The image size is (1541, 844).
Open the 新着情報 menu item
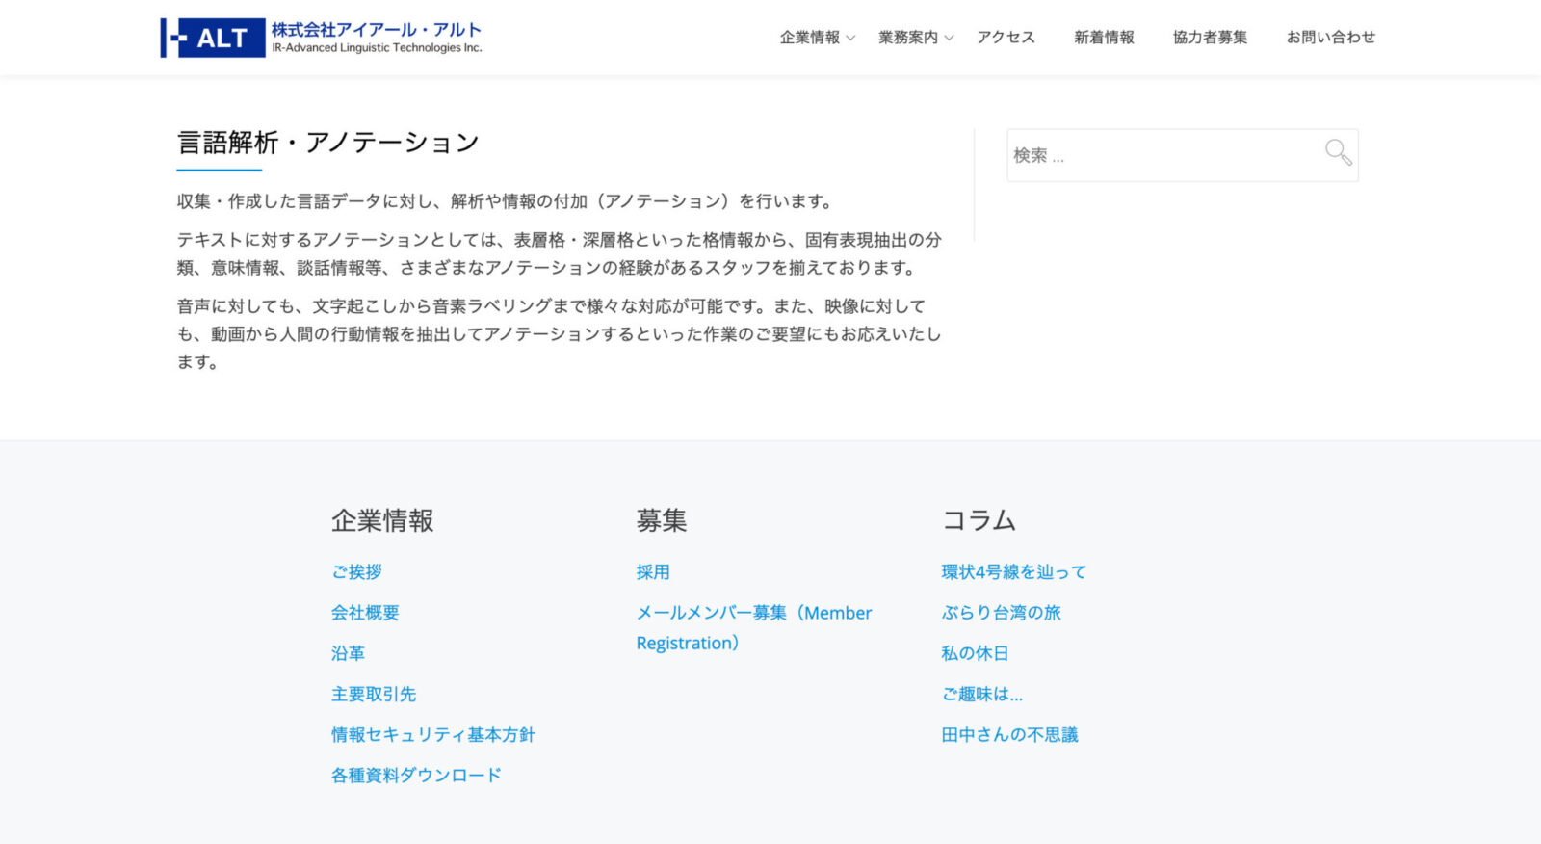click(x=1104, y=38)
